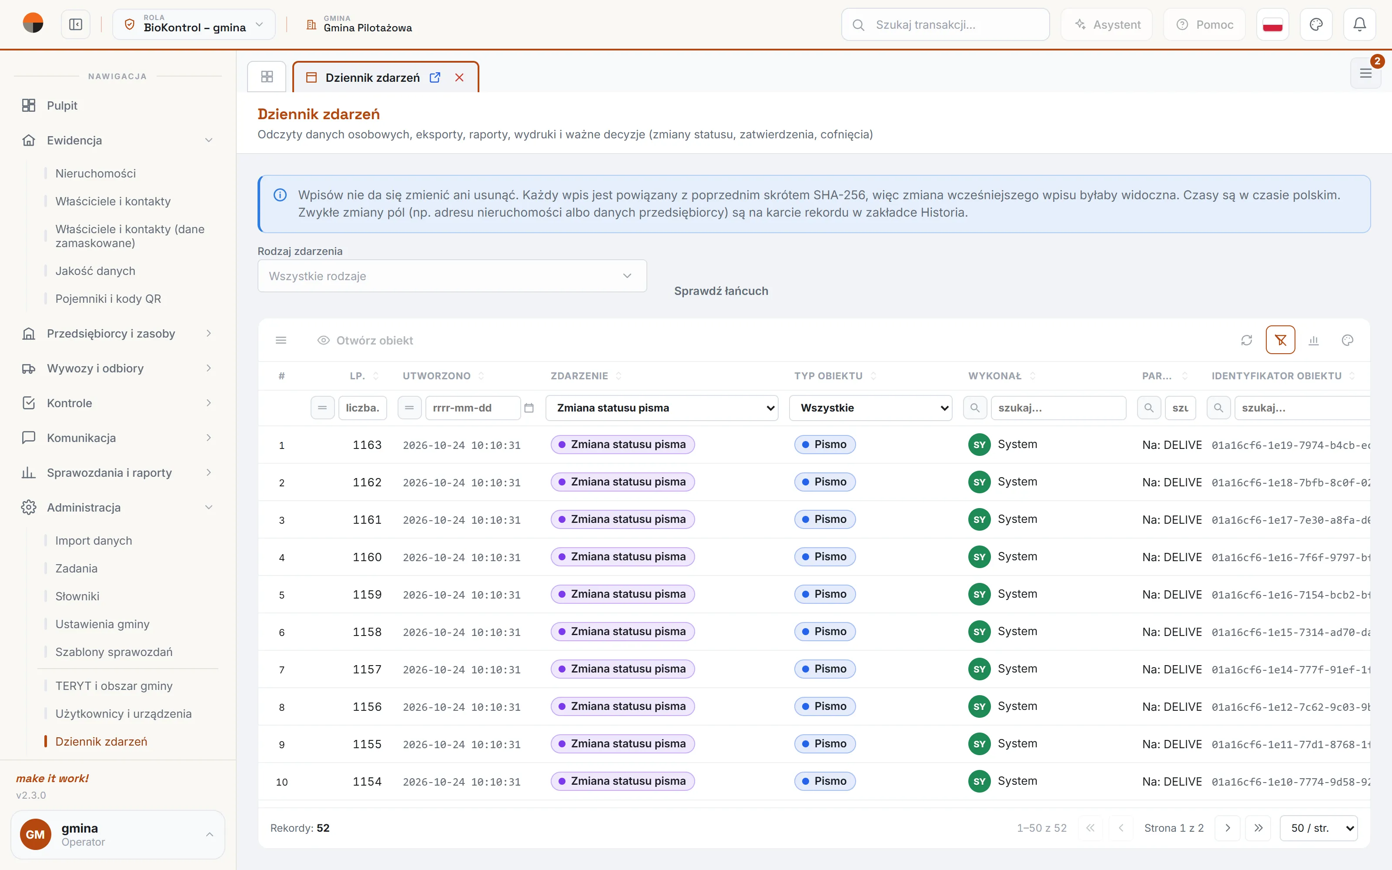Open the Zdarzenie column filter dropdown
The width and height of the screenshot is (1392, 870).
(x=662, y=408)
